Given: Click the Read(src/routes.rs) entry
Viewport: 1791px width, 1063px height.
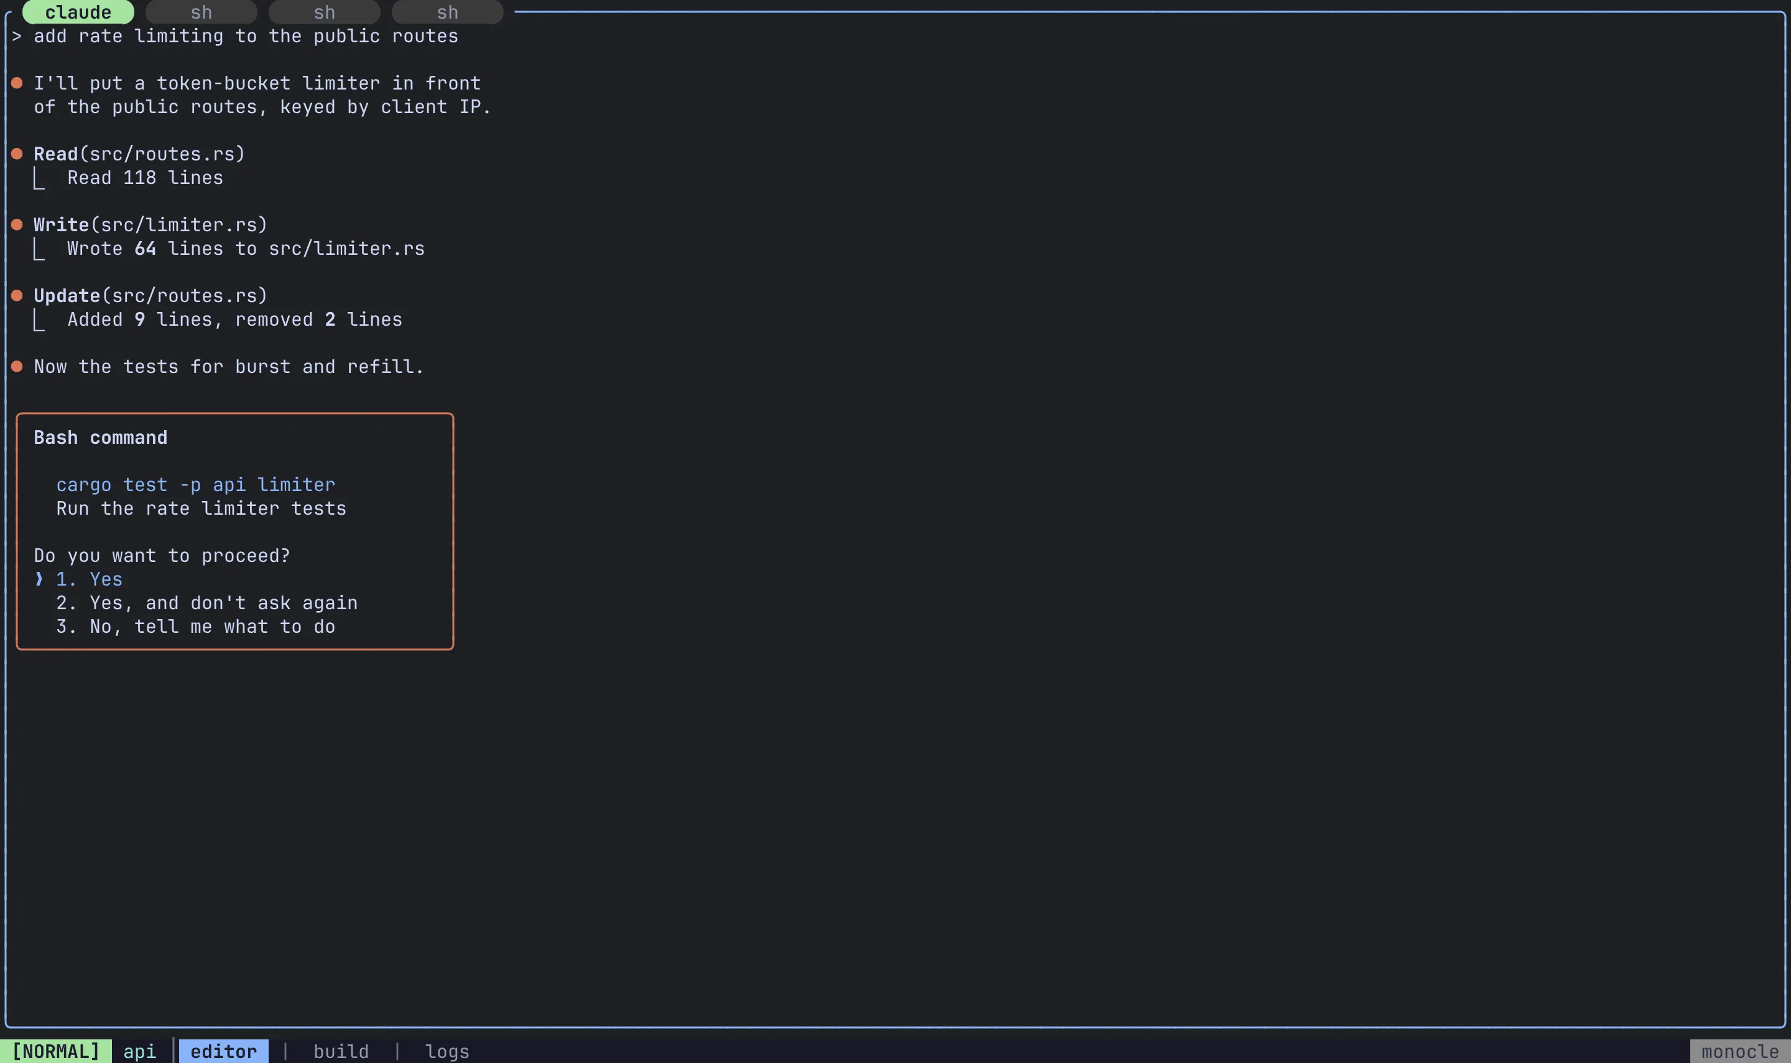Looking at the screenshot, I should coord(140,154).
